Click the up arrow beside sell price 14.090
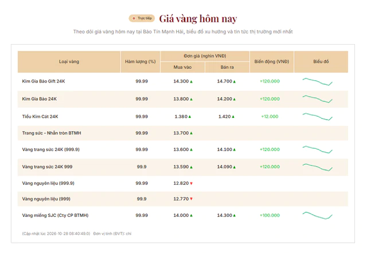This screenshot has width=367, height=253. tap(235, 167)
